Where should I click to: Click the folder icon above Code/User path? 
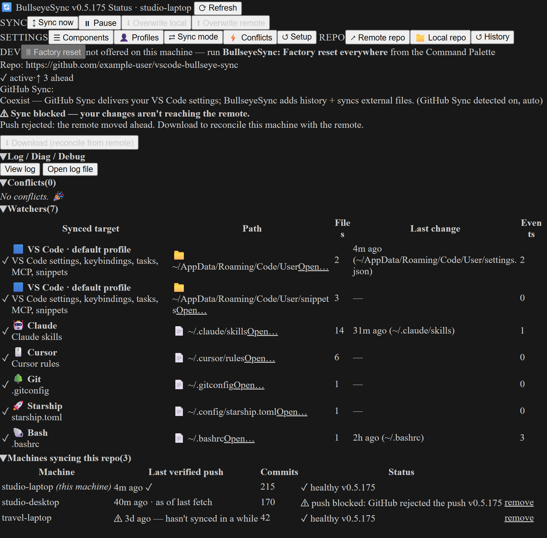click(x=179, y=255)
